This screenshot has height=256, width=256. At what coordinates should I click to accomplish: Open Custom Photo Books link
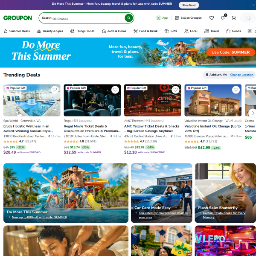click(x=224, y=215)
